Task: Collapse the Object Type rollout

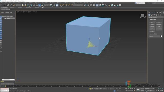Action: pos(153,19)
